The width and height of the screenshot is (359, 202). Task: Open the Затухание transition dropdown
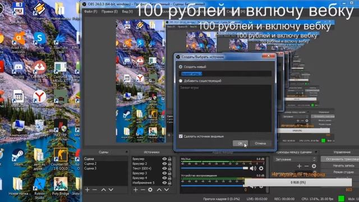point(296,159)
